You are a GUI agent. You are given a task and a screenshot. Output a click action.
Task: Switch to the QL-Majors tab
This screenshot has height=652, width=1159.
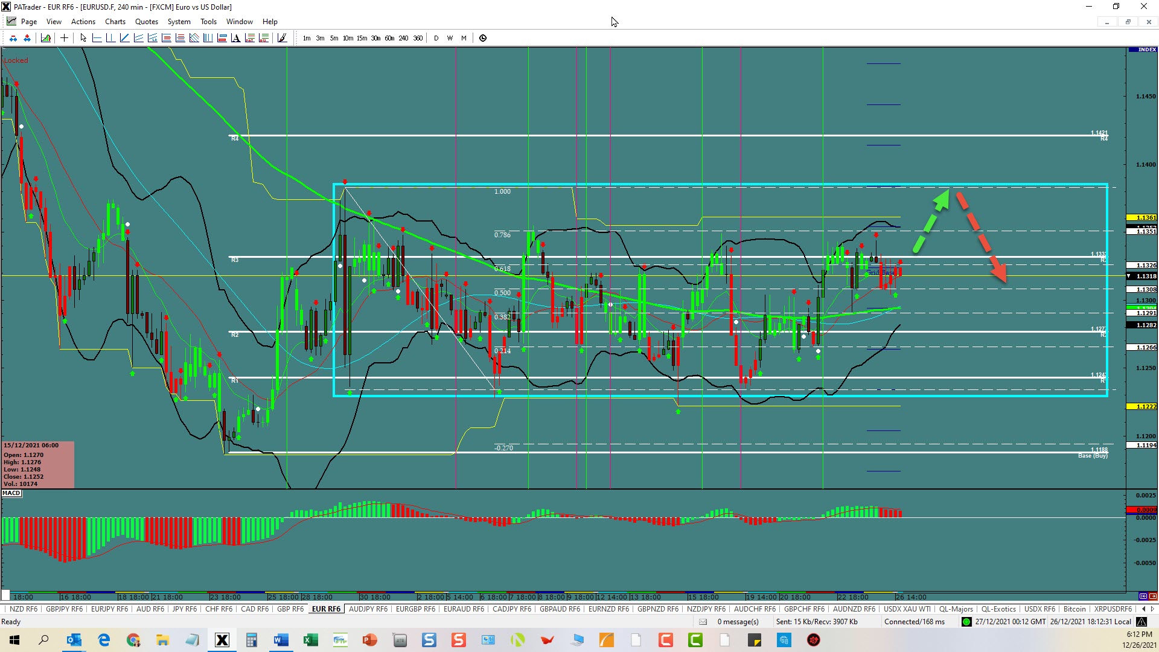956,609
